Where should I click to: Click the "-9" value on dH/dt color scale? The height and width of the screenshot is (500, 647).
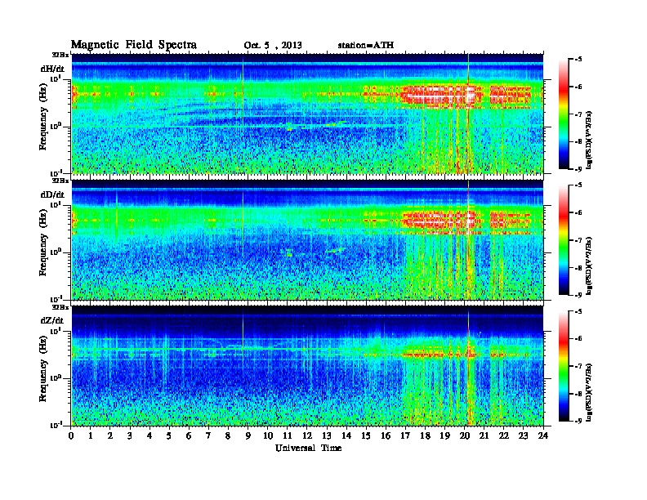[578, 169]
